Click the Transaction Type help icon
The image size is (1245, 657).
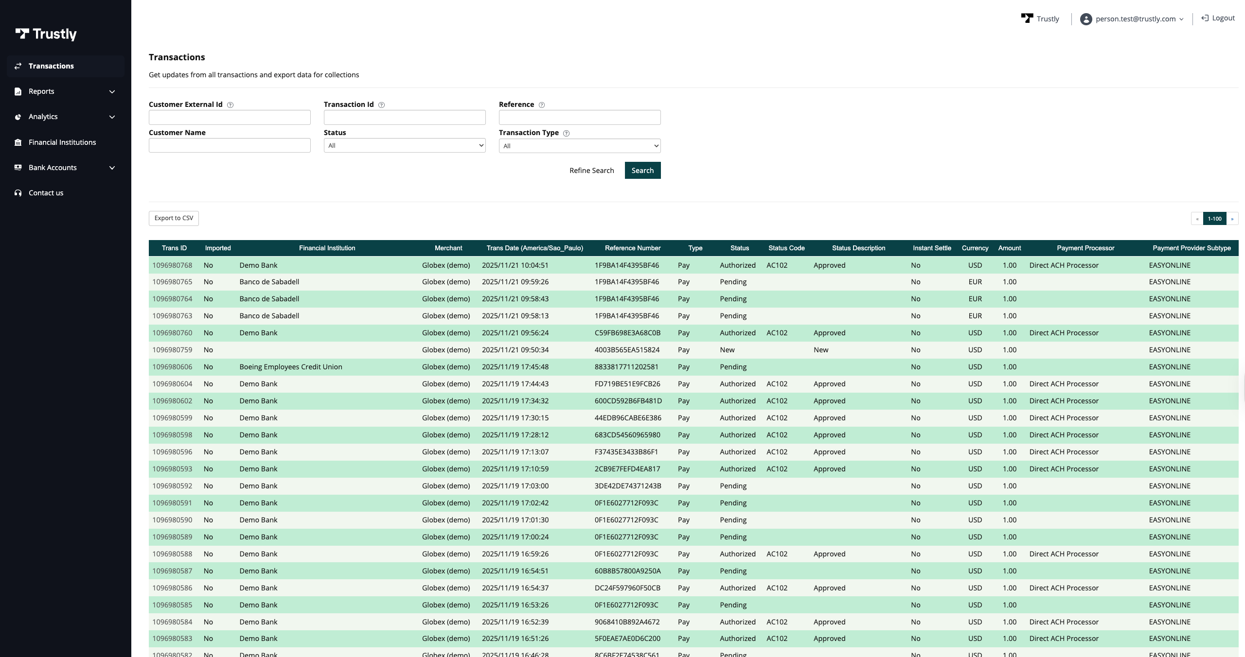(x=566, y=133)
